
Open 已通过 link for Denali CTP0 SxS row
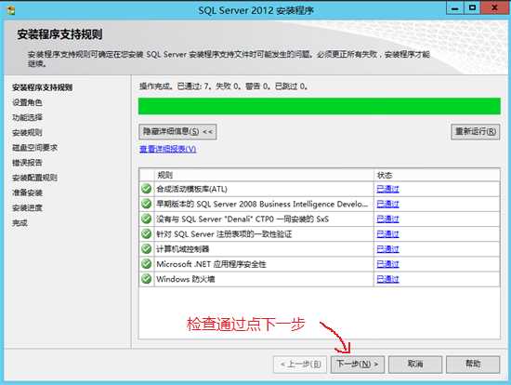pyautogui.click(x=387, y=219)
